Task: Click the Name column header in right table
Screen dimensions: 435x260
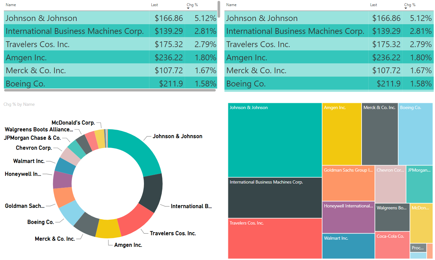Action: (x=231, y=5)
